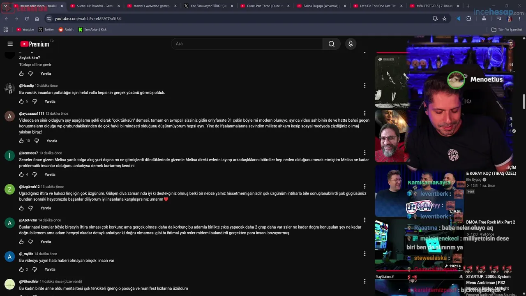Close the Dune: Part Three tab

coord(288,6)
